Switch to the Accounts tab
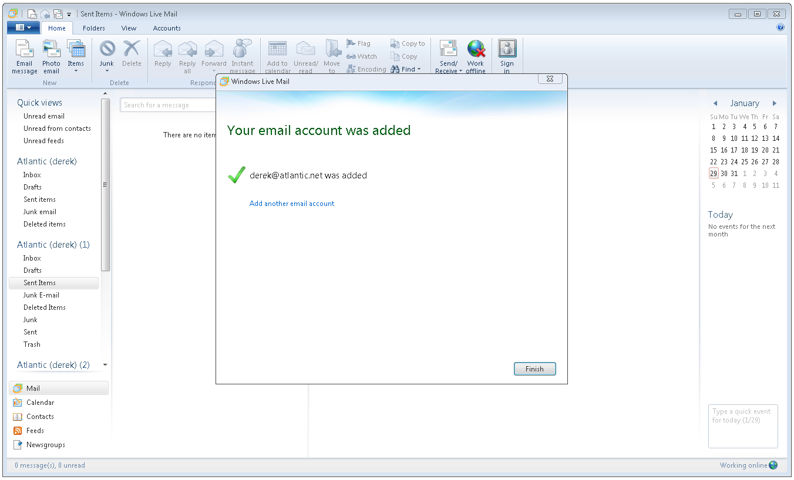794x480 pixels. [167, 28]
